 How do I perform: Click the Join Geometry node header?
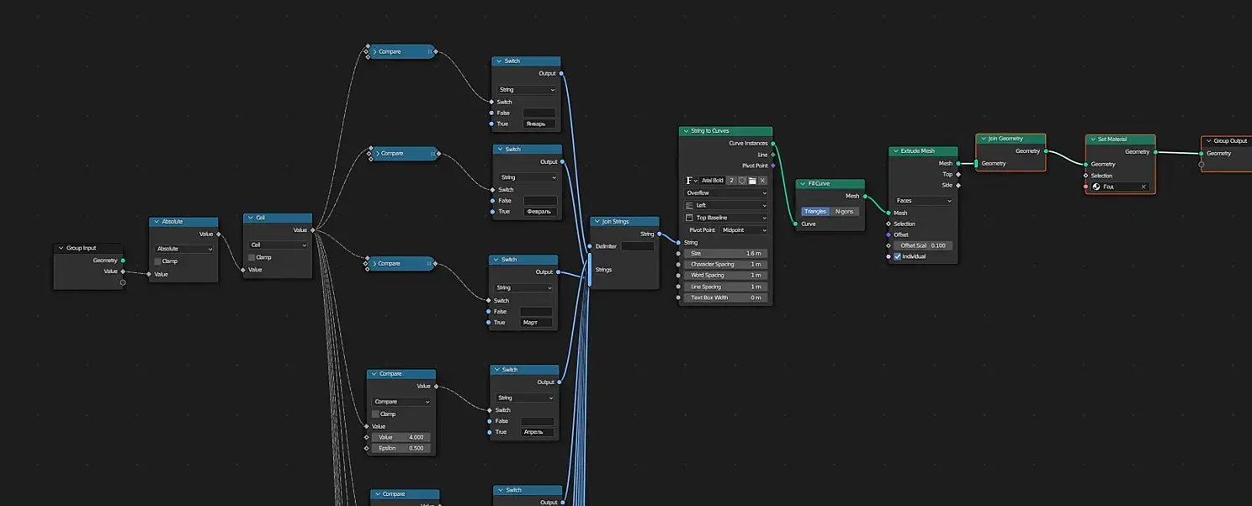[x=1011, y=139]
